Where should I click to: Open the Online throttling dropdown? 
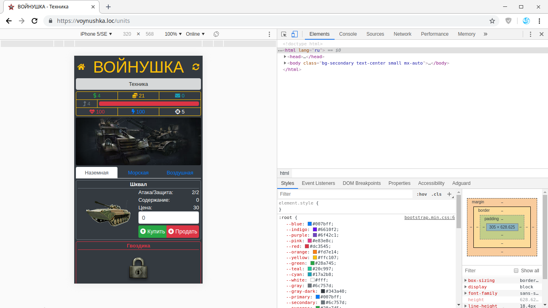(195, 34)
